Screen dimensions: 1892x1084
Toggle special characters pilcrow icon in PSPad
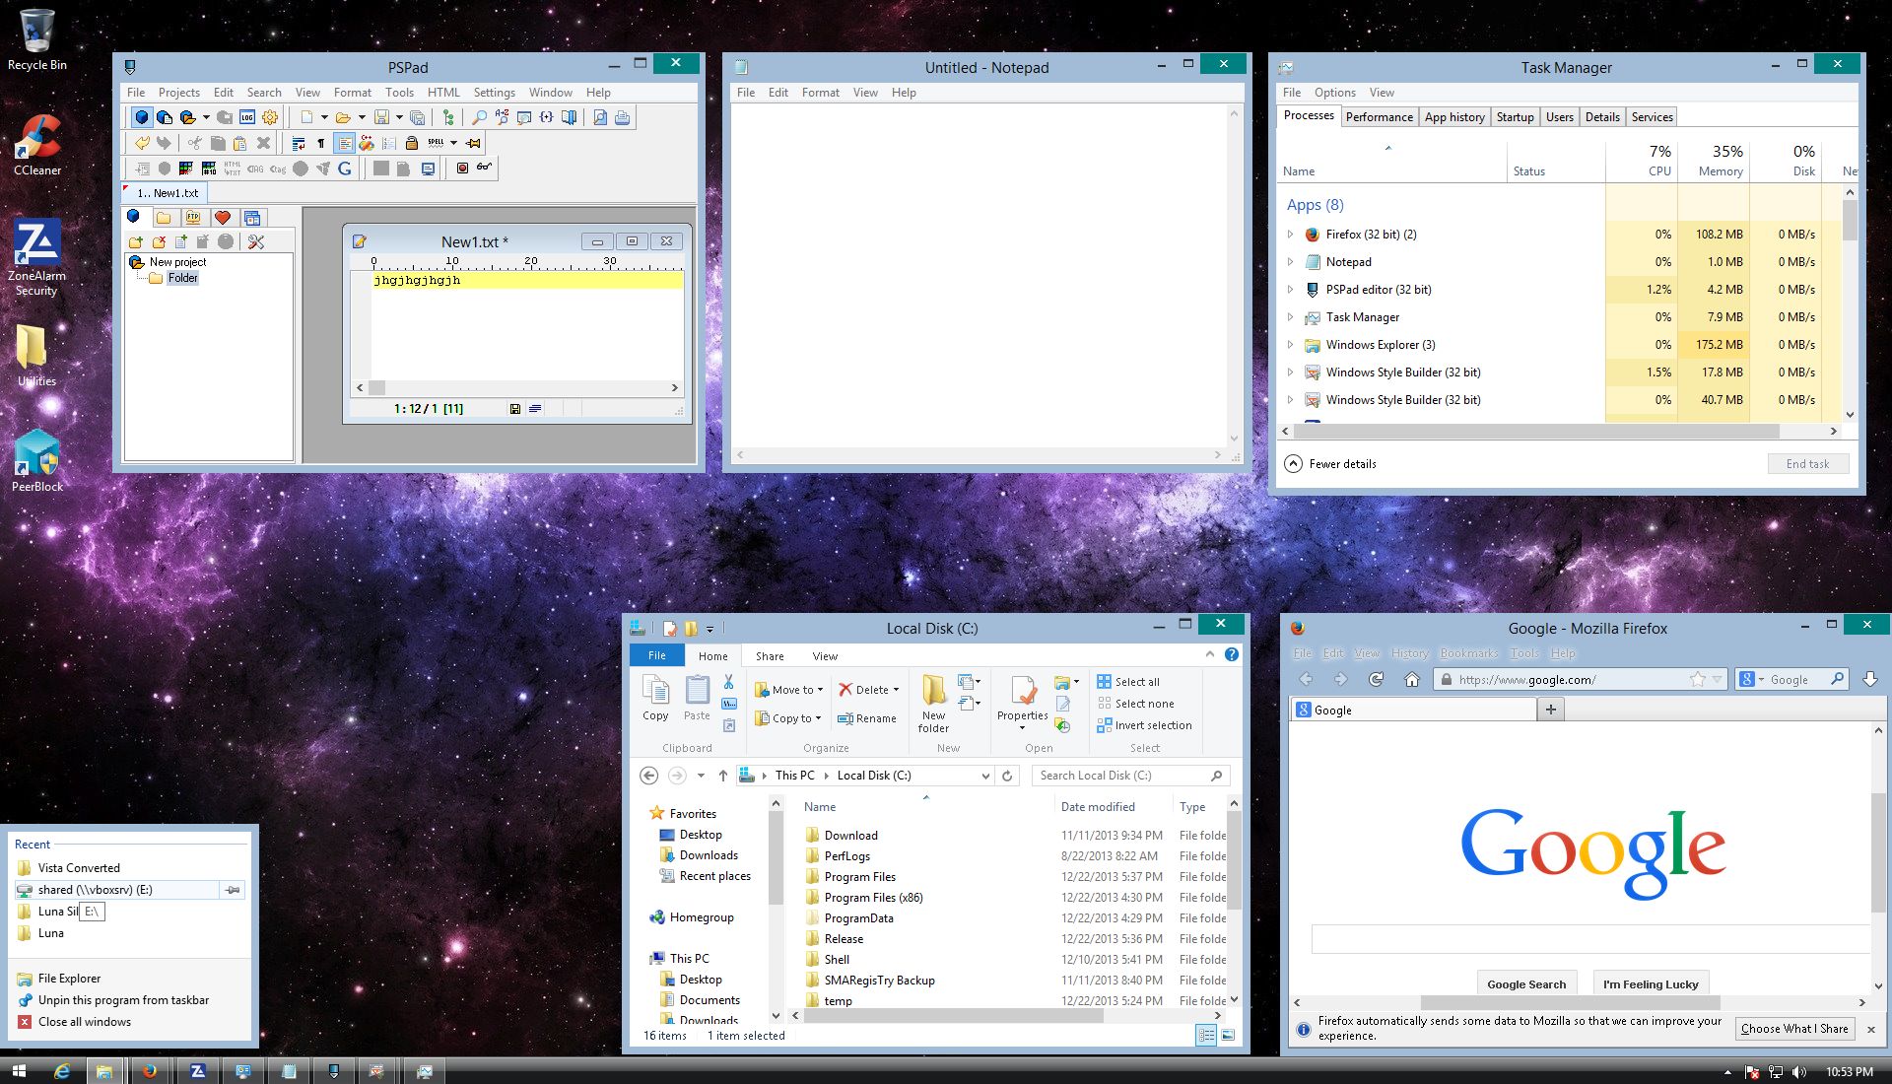(321, 143)
